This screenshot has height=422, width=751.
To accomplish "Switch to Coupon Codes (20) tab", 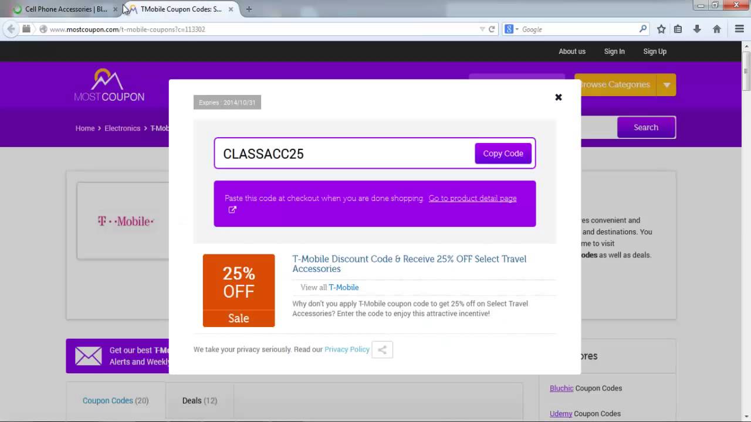I will pyautogui.click(x=116, y=401).
